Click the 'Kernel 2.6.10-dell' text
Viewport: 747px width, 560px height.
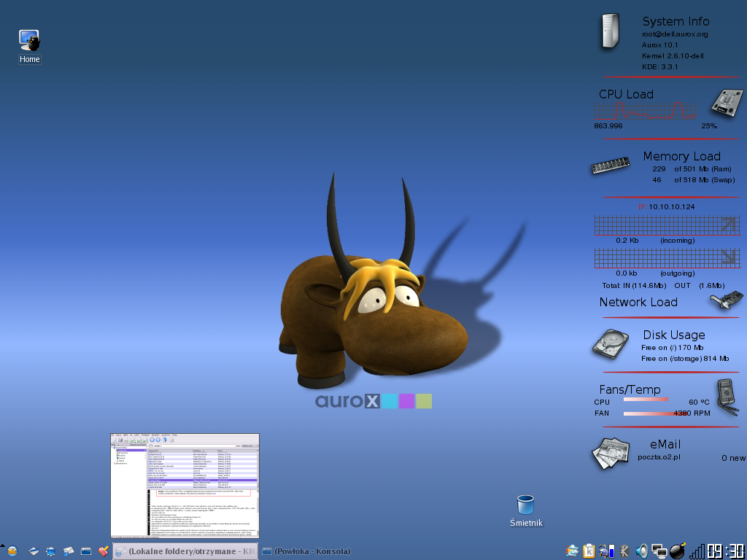click(672, 55)
